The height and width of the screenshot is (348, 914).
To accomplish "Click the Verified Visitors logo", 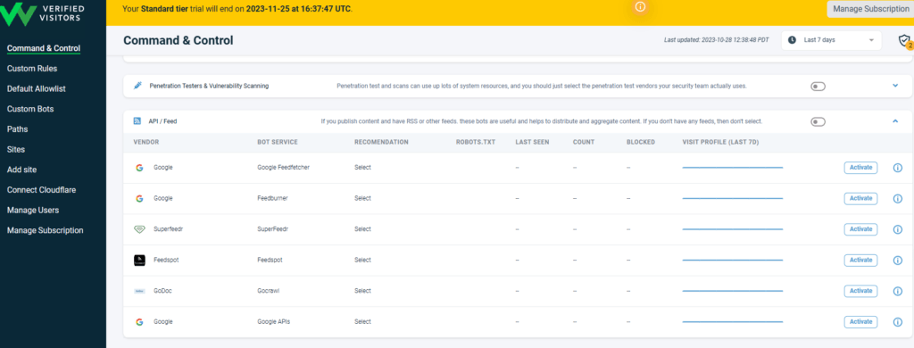I will (x=43, y=14).
